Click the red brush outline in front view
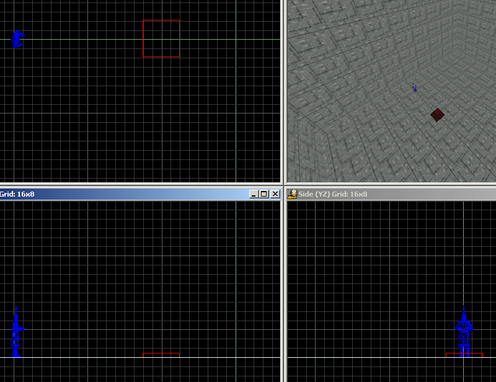496x382 pixels. coord(161,354)
